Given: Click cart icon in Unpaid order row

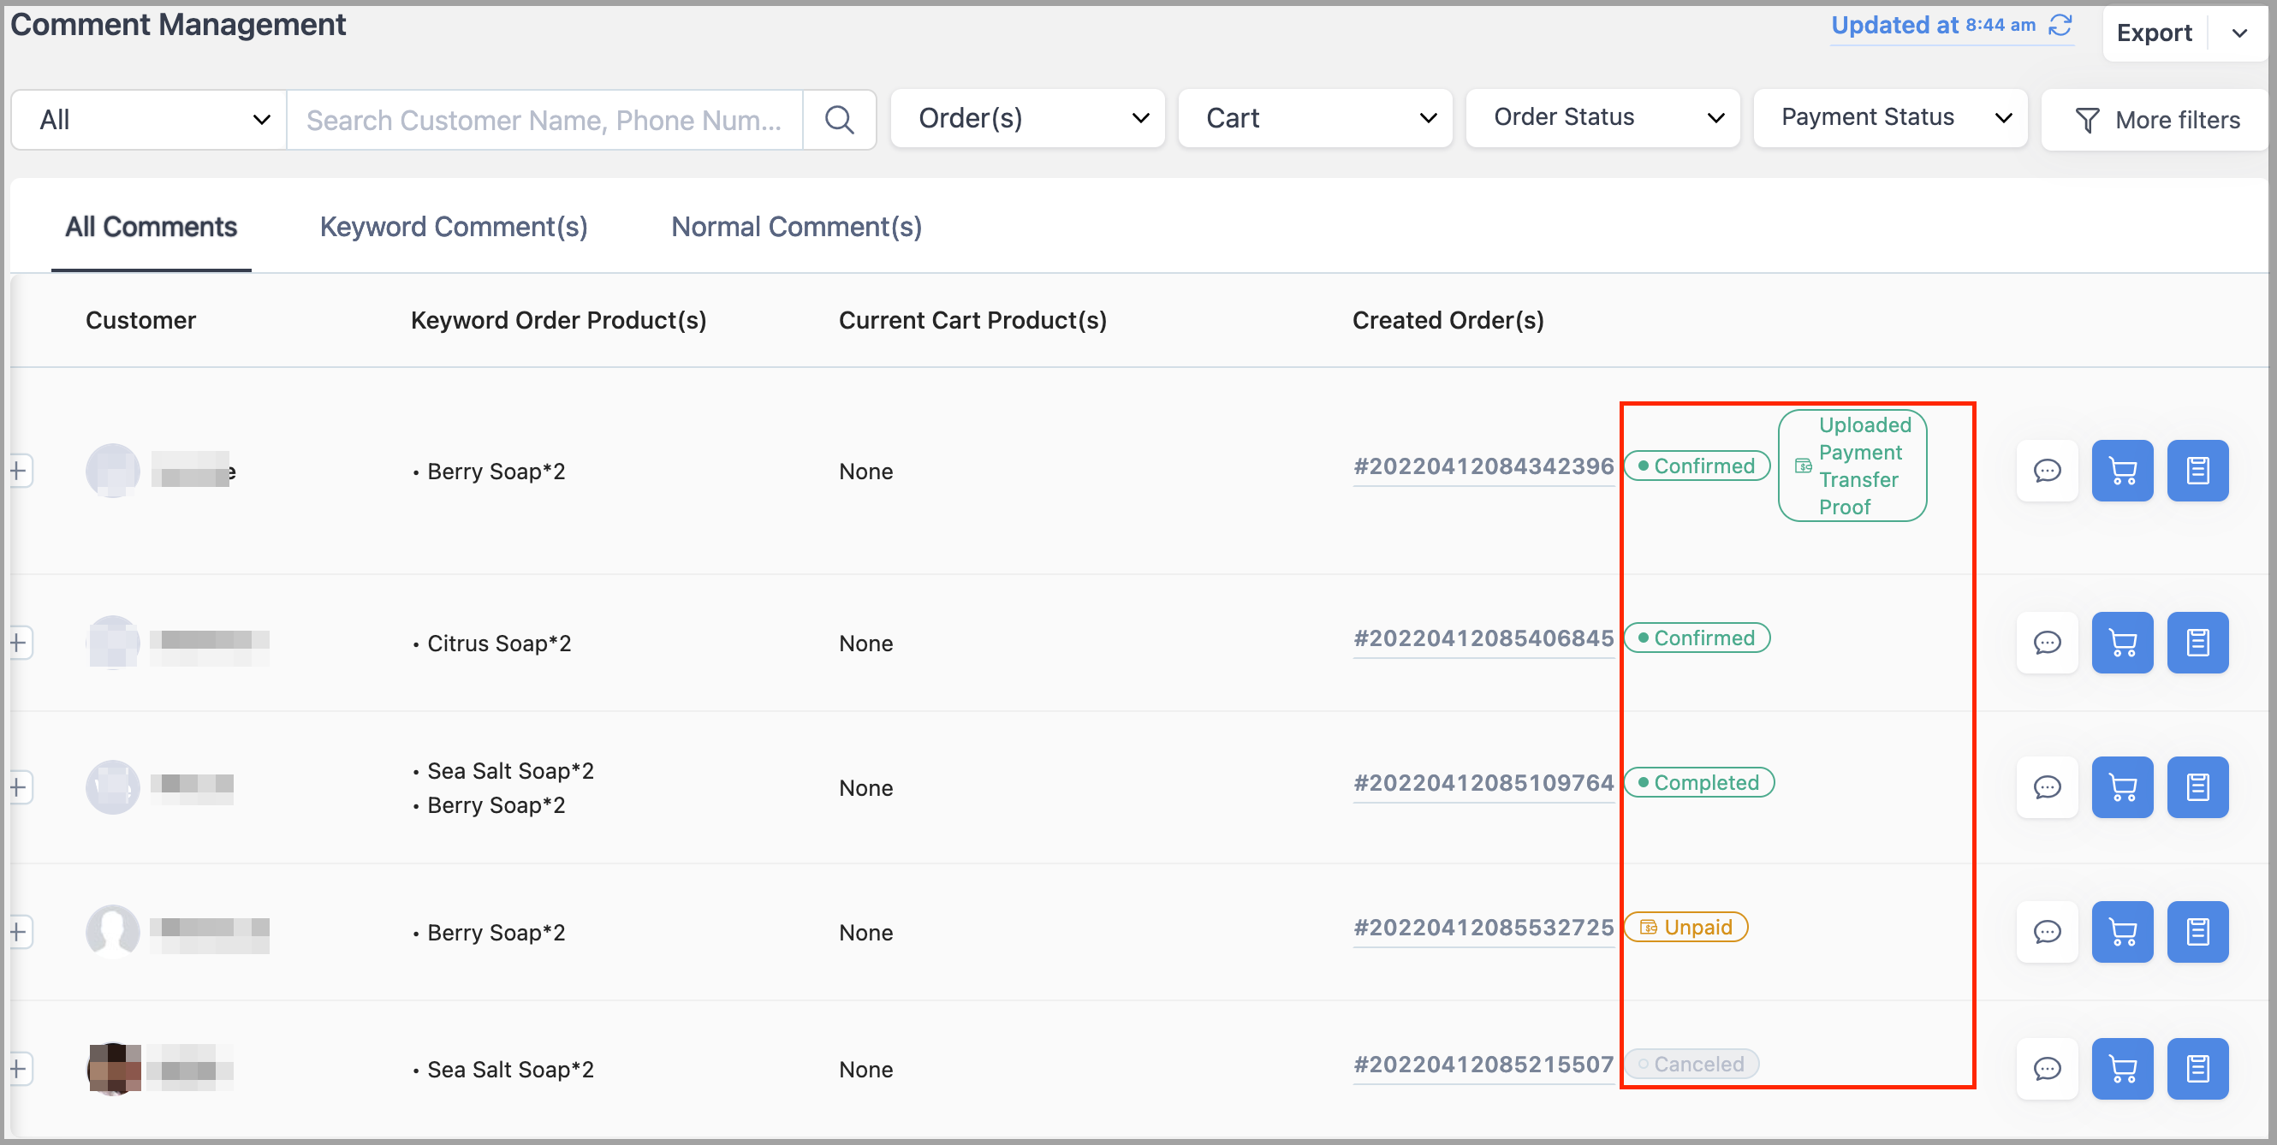Looking at the screenshot, I should coord(2122,932).
